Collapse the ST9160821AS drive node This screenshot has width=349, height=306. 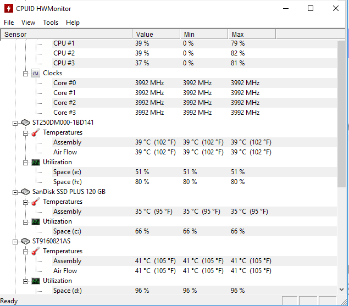coord(15,242)
